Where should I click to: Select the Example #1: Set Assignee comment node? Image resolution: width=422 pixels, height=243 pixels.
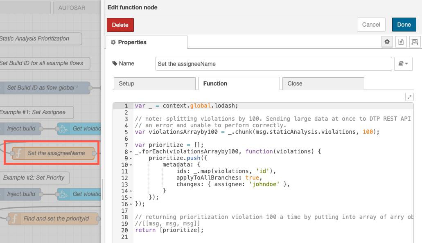coord(36,112)
